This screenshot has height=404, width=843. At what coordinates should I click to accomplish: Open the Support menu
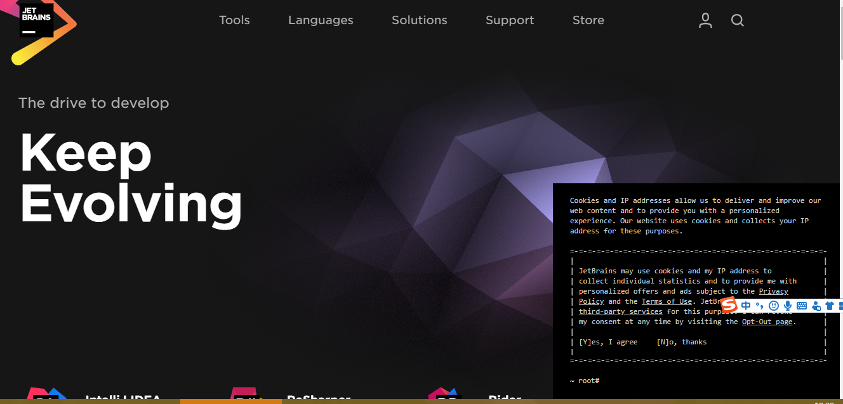click(510, 20)
